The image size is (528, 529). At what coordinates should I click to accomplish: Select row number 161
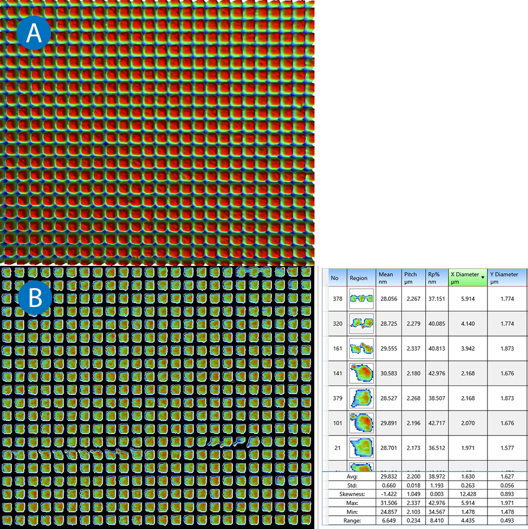click(x=337, y=349)
